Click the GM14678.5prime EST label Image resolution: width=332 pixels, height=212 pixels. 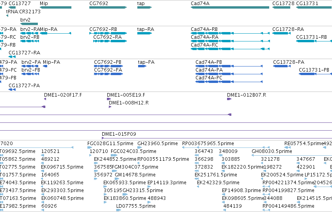pyautogui.click(x=135, y=175)
